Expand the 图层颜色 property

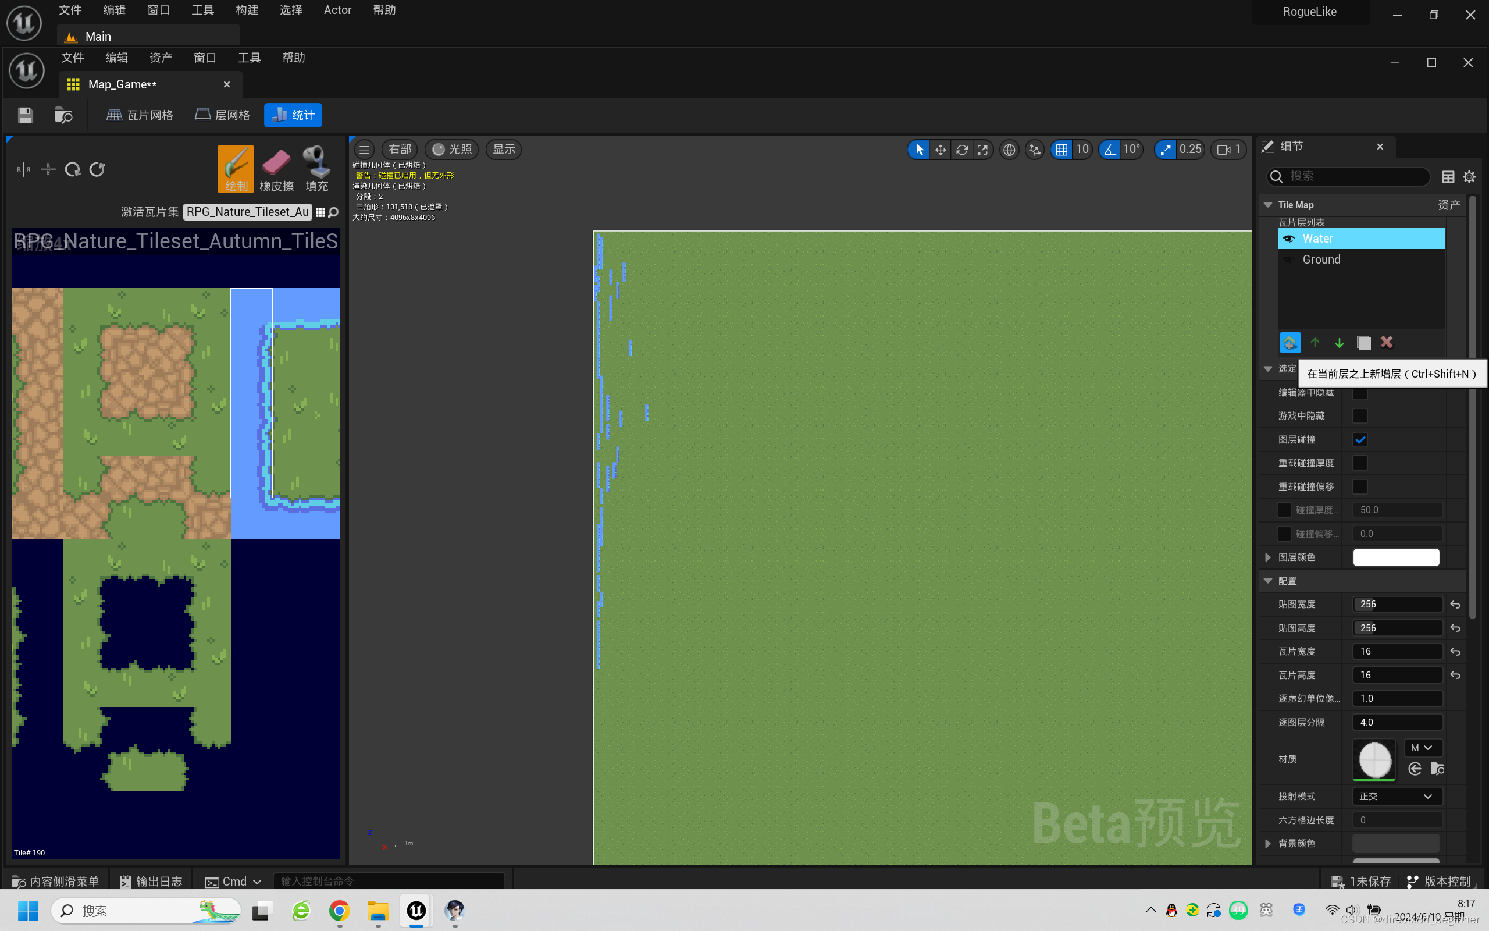1267,557
